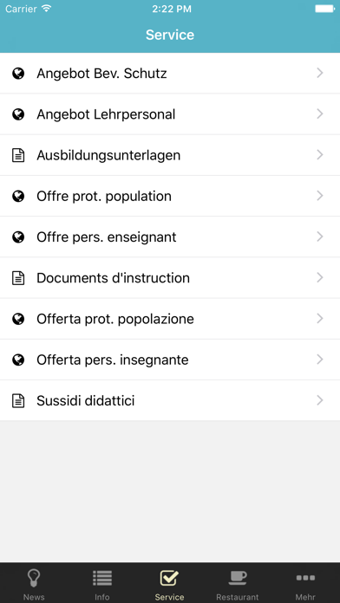
Task: Expand the Offerta prot. popolazione row chevron
Action: (319, 319)
